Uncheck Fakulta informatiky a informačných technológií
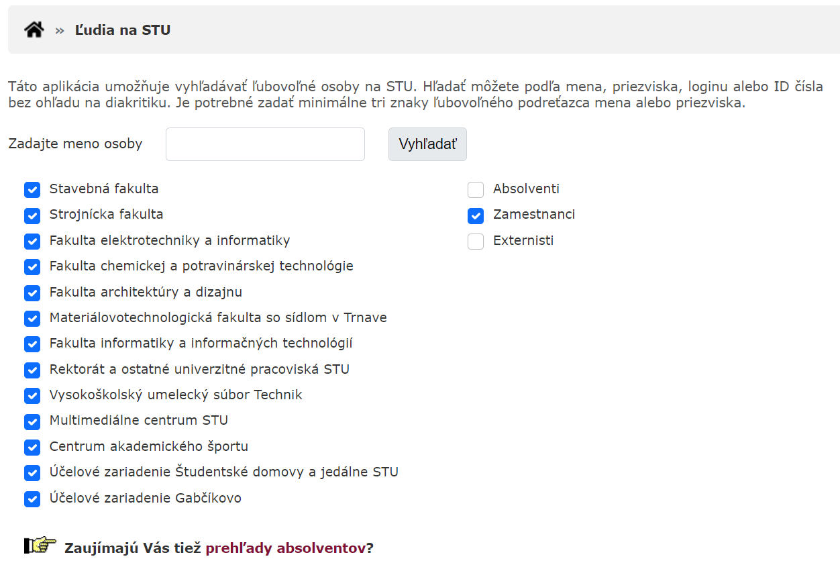The height and width of the screenshot is (567, 840). [x=32, y=344]
